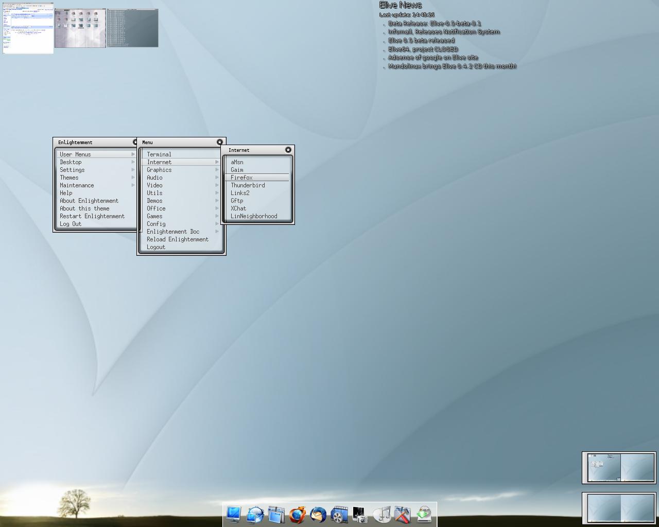659x527 pixels.
Task: Click the Elive News heading
Action: [401, 5]
